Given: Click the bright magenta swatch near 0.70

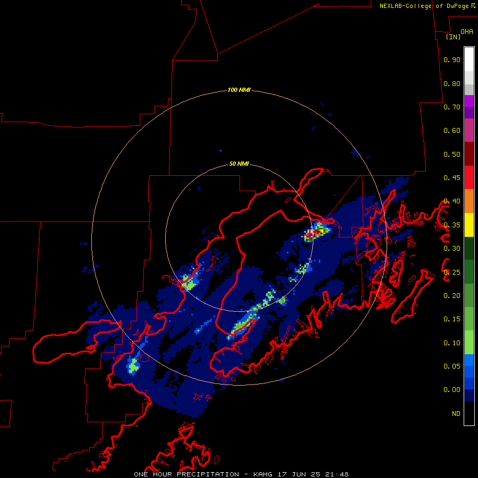Looking at the screenshot, I should pyautogui.click(x=469, y=101).
